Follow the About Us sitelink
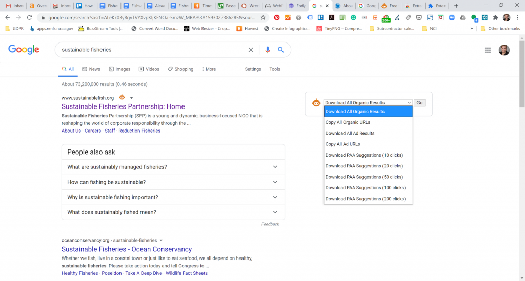The height and width of the screenshot is (281, 525). [x=71, y=131]
